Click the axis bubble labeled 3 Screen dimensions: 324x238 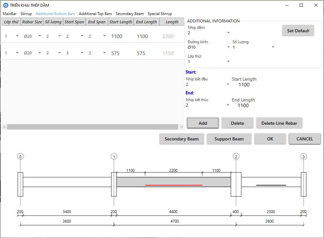[x=303, y=156]
